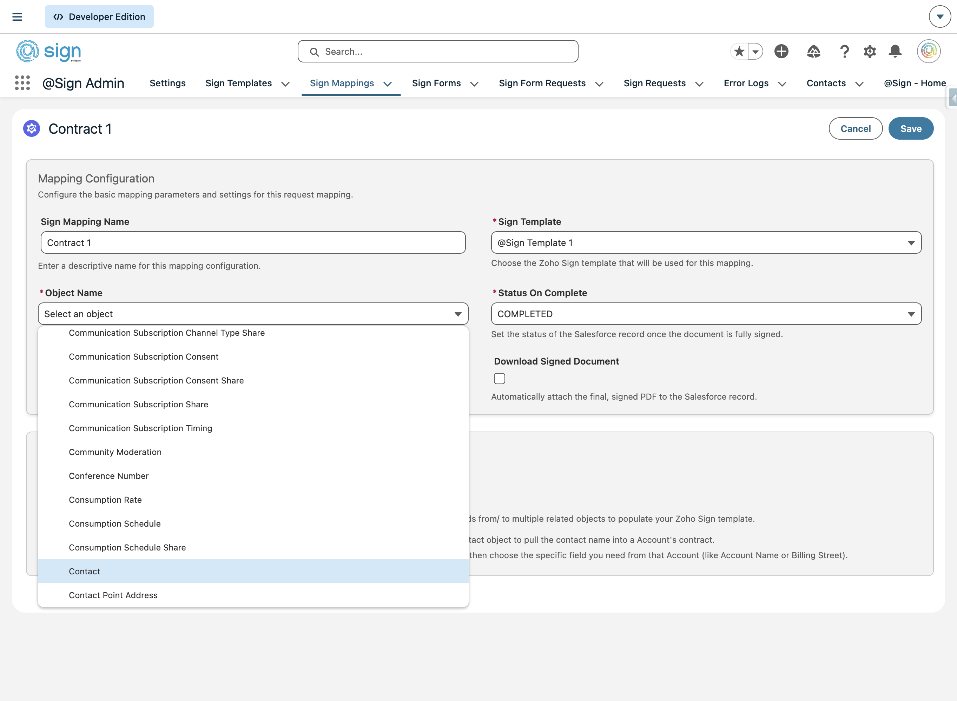
Task: Expand the Sign Template dropdown
Action: click(706, 243)
